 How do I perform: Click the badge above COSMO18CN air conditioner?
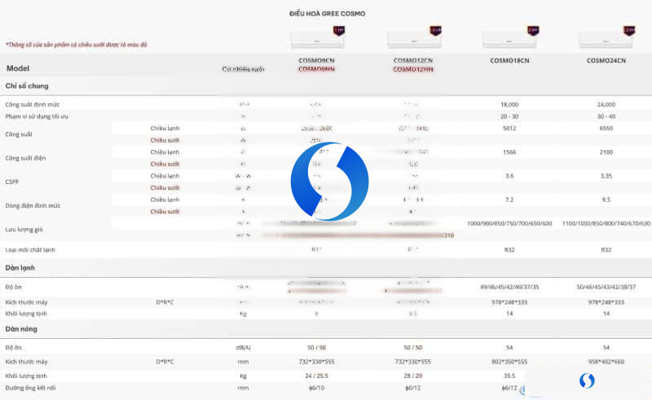pos(533,31)
